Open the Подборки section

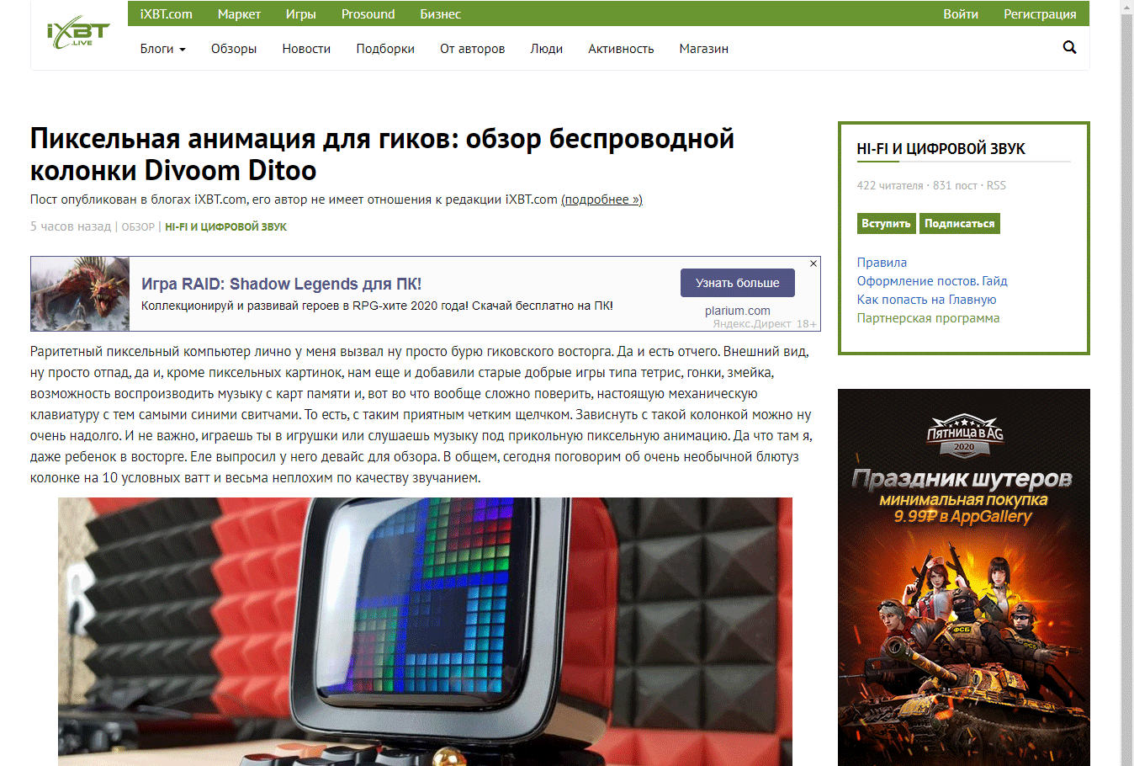coord(385,49)
